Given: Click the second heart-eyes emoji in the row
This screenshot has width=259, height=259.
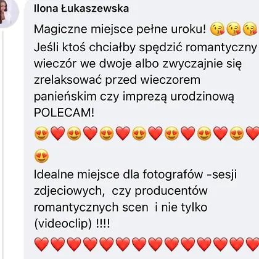Looking at the screenshot, I should tap(74, 134).
